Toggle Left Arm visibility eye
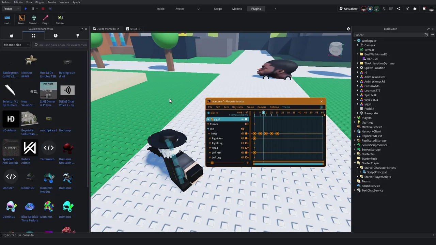 pyautogui.click(x=243, y=153)
